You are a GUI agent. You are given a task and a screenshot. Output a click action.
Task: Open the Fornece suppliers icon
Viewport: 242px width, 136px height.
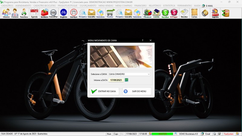15,13
